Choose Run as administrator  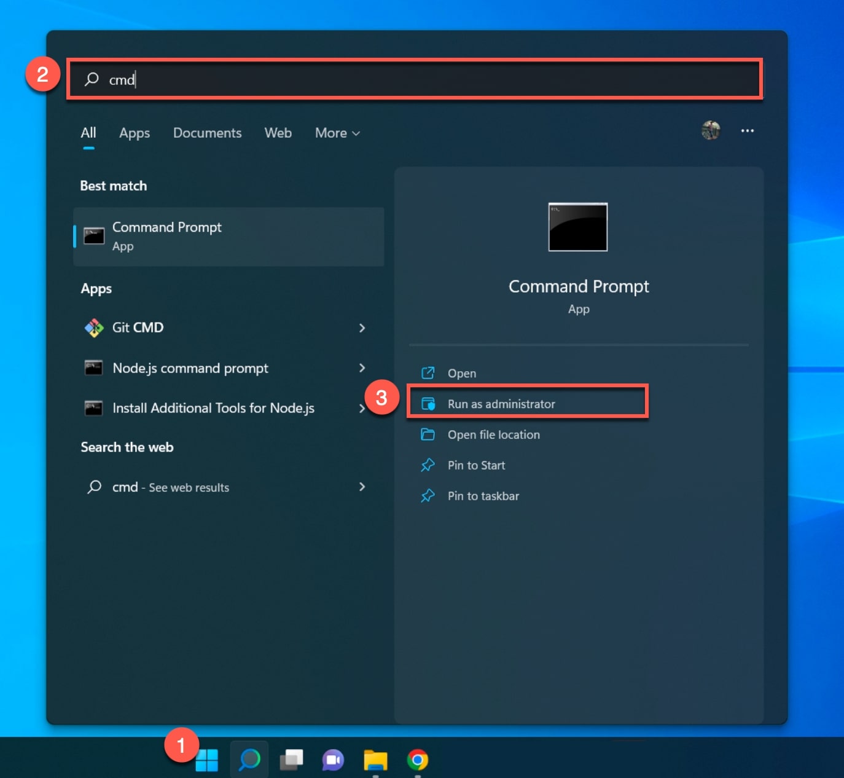(528, 404)
